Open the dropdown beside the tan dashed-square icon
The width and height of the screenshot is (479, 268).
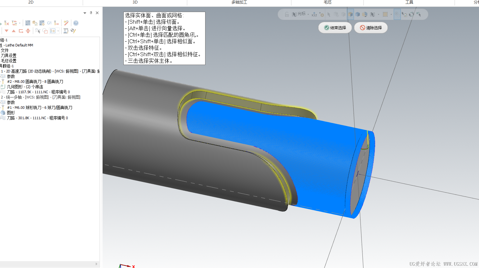coord(391,14)
